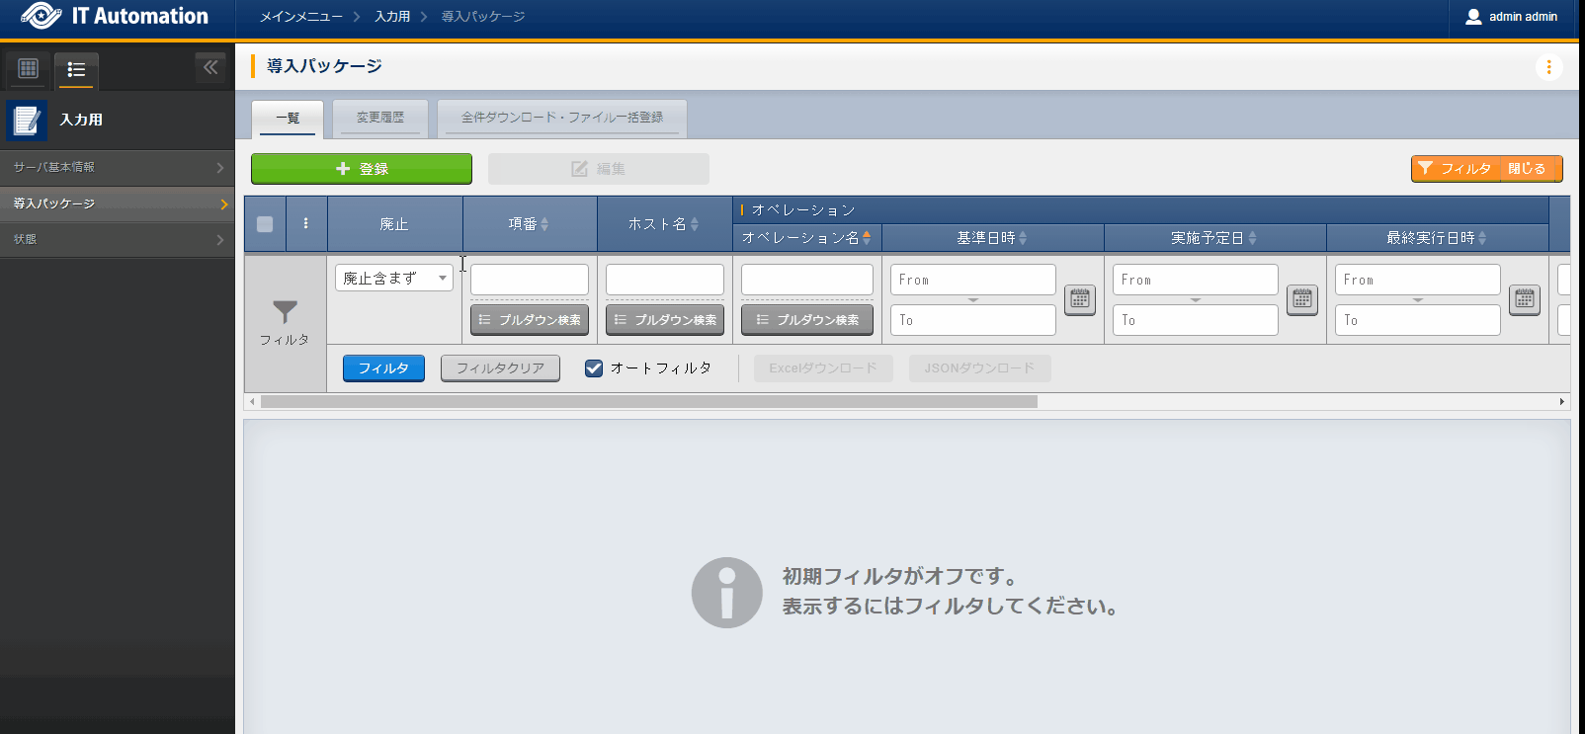Open admin admin user menu
1585x734 pixels.
(x=1512, y=17)
